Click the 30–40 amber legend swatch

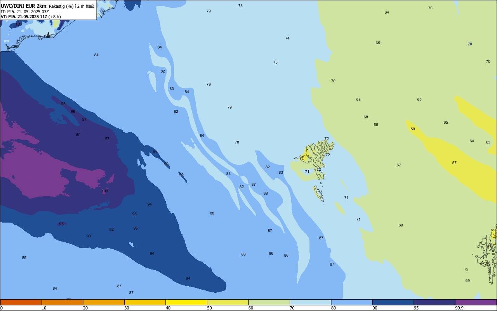coord(145,302)
